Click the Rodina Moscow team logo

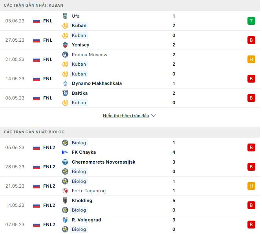(65, 55)
